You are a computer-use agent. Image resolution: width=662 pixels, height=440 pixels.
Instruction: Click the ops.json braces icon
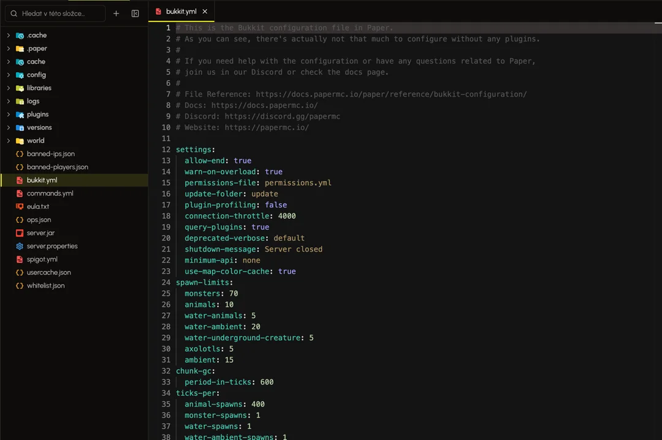[20, 220]
